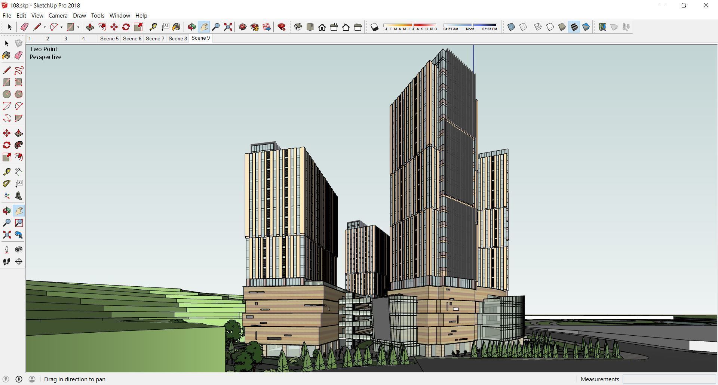Open 3D Warehouse from toolbar
Screen dimensions: 718x385
pyautogui.click(x=243, y=27)
